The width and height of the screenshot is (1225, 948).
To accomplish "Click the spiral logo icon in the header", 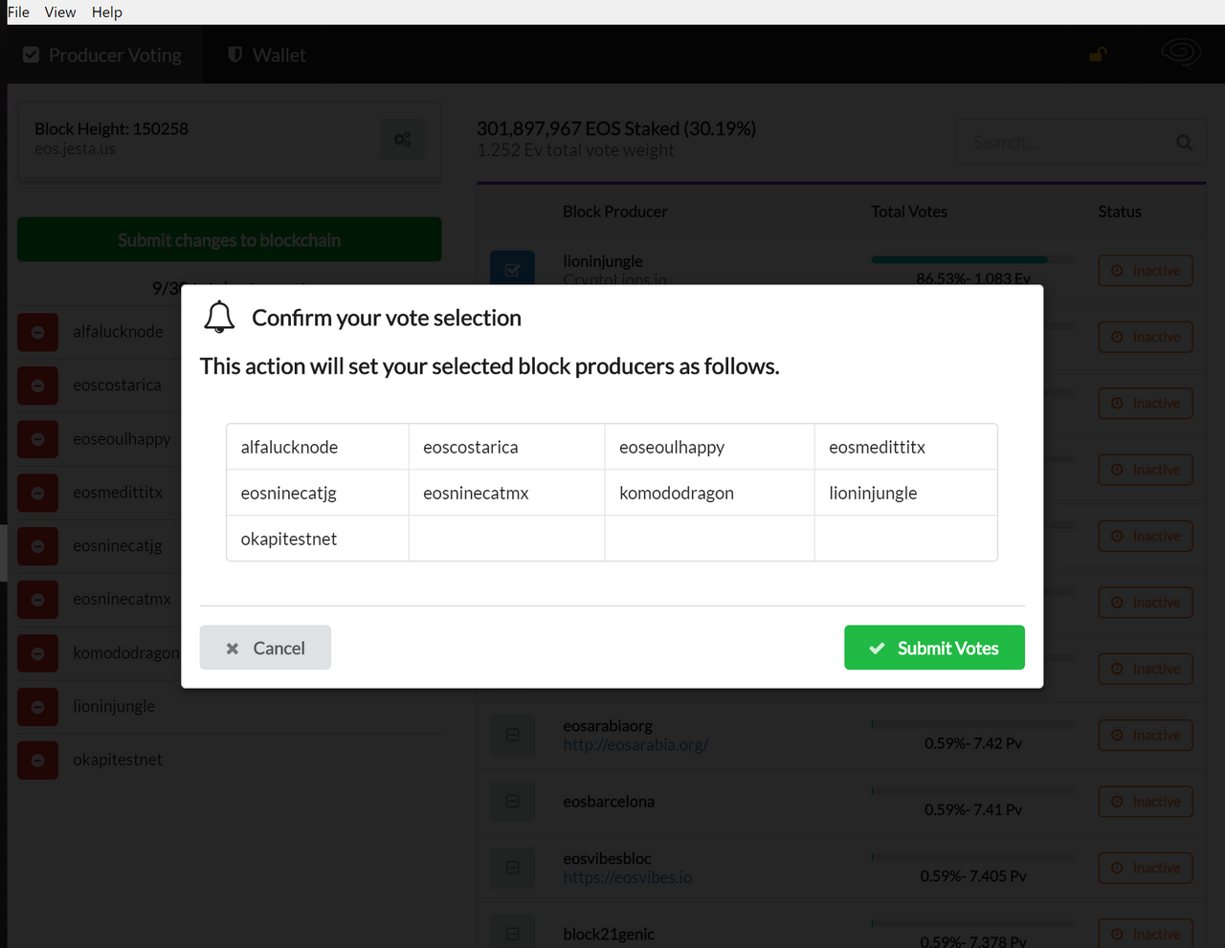I will tap(1180, 54).
